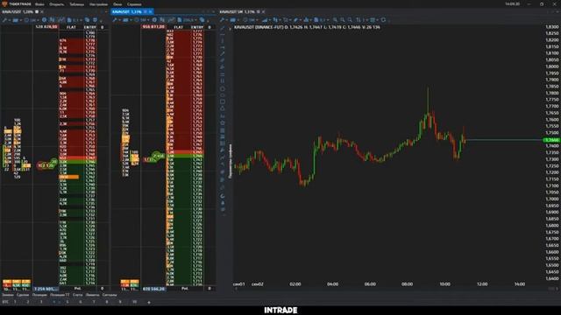Click the wrench settings icon in first order book toolbar
Screen dimensions: 561x315
point(4,20)
